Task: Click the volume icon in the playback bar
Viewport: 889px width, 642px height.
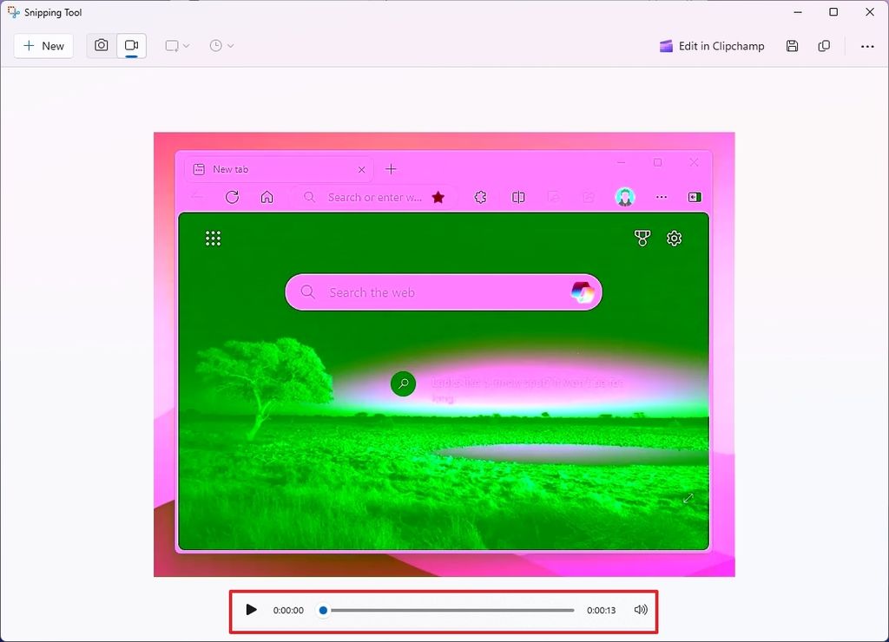Action: tap(641, 610)
